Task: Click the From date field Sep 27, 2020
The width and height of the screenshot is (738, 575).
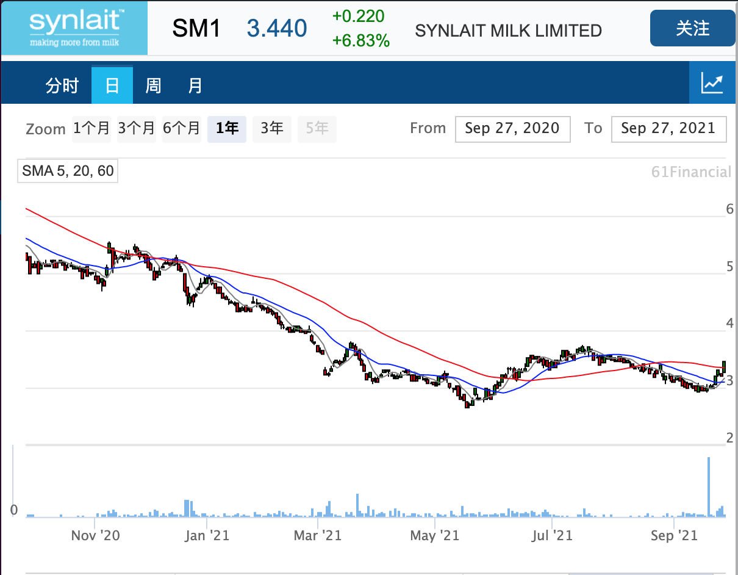Action: coord(512,129)
